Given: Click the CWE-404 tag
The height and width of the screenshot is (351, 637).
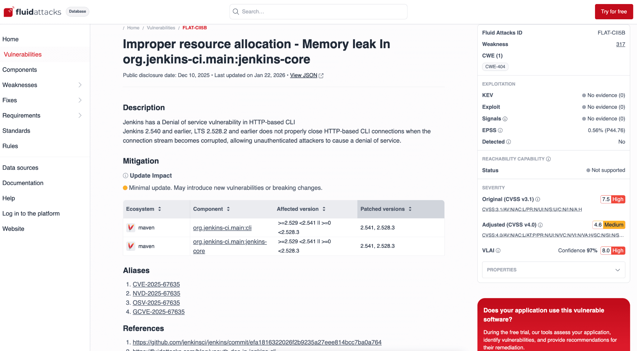Looking at the screenshot, I should point(495,67).
